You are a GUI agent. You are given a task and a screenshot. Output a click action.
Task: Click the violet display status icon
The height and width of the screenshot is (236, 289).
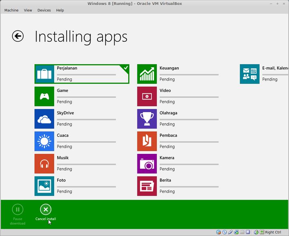tap(248, 232)
